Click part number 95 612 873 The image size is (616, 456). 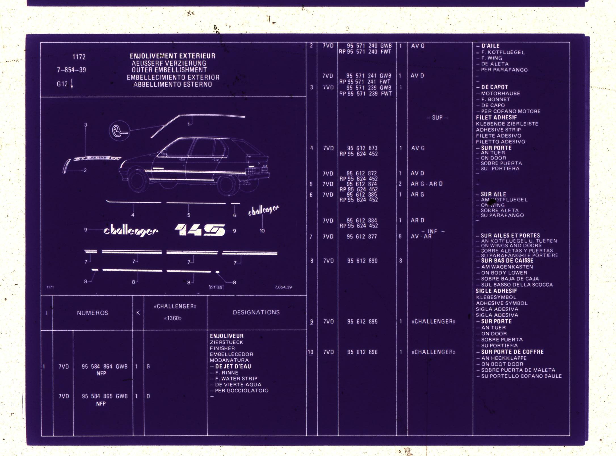362,148
